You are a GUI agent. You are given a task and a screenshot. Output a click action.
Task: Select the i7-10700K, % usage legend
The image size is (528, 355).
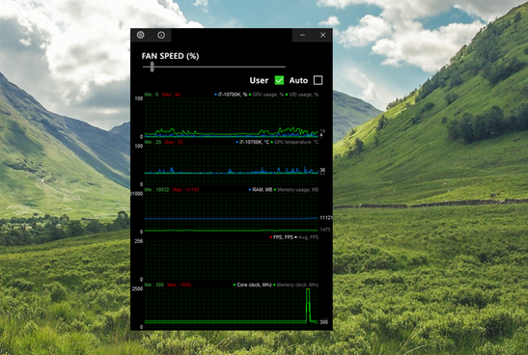click(x=231, y=95)
